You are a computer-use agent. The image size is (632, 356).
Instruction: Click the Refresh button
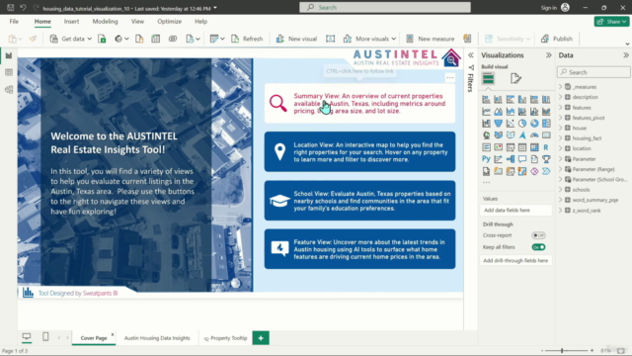[x=247, y=39]
